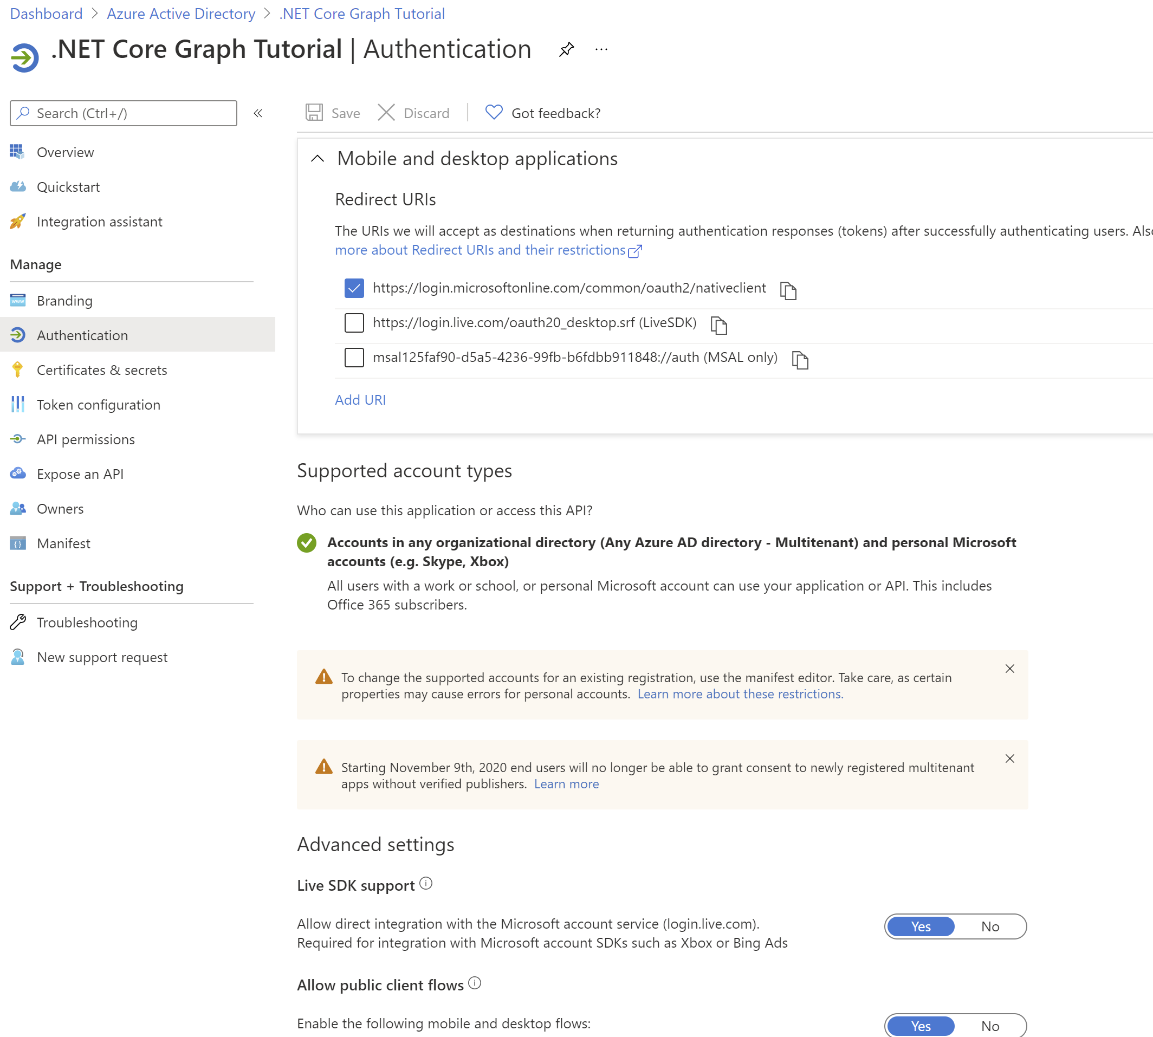Open Token configuration
Viewport: 1153px width, 1037px height.
point(98,404)
